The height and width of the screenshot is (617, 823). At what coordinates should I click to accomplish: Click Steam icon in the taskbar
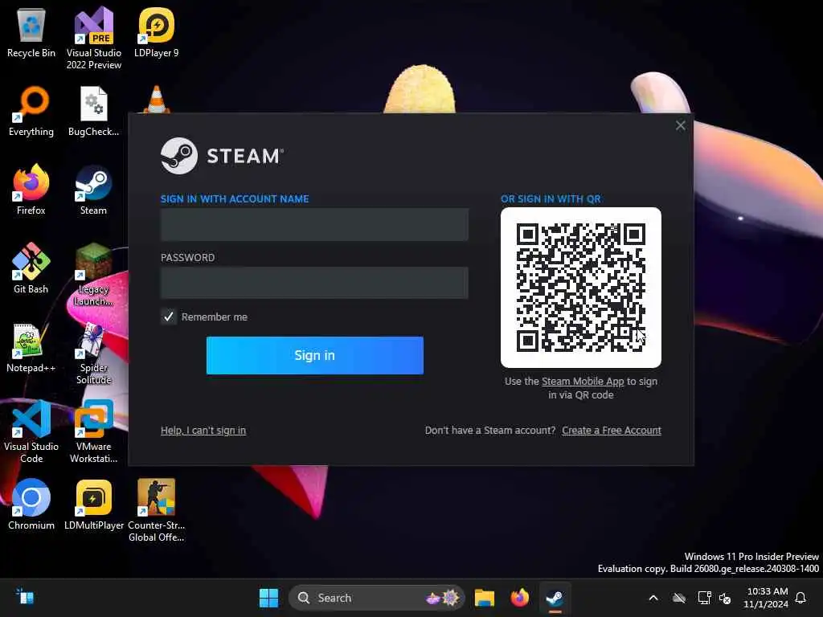pos(555,598)
